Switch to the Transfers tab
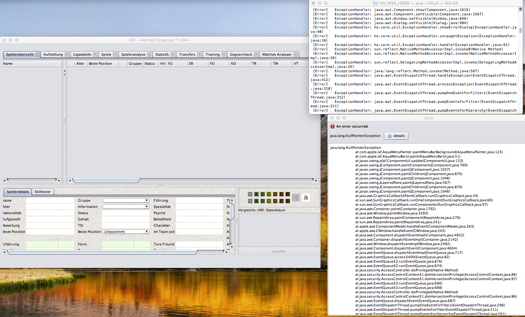525x317 pixels. (x=187, y=54)
